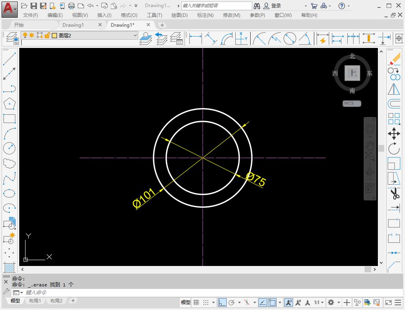Viewport: 405px width, 310px height.
Task: Toggle the grid display in status bar
Action: pos(196,303)
